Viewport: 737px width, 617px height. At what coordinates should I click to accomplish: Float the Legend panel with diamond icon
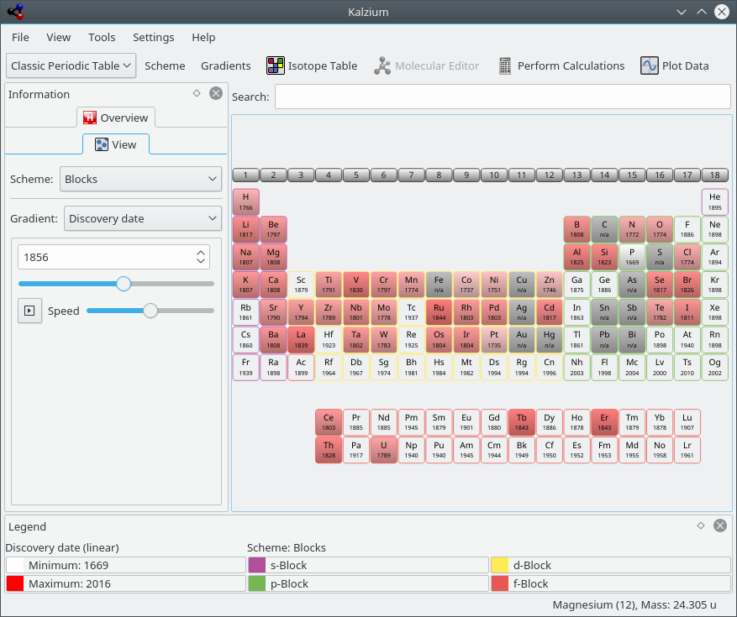[x=701, y=525]
